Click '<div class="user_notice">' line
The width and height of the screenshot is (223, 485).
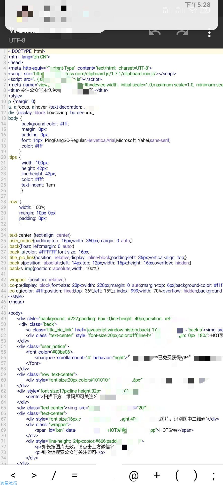pyautogui.click(x=43, y=346)
